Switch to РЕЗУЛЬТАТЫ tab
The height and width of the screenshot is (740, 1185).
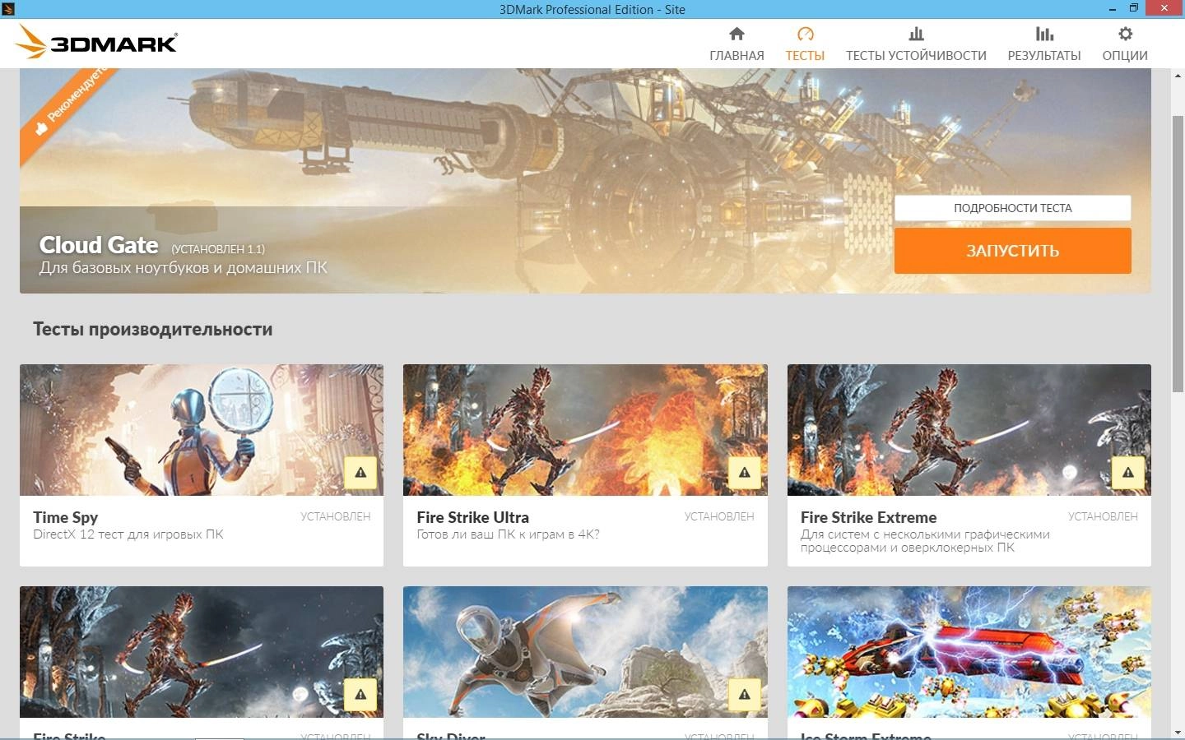(x=1044, y=55)
